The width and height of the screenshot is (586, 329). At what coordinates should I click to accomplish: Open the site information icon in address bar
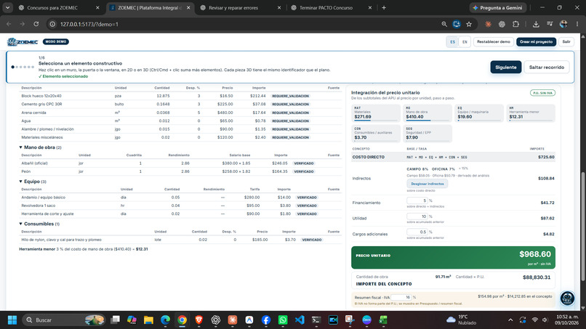(52, 24)
